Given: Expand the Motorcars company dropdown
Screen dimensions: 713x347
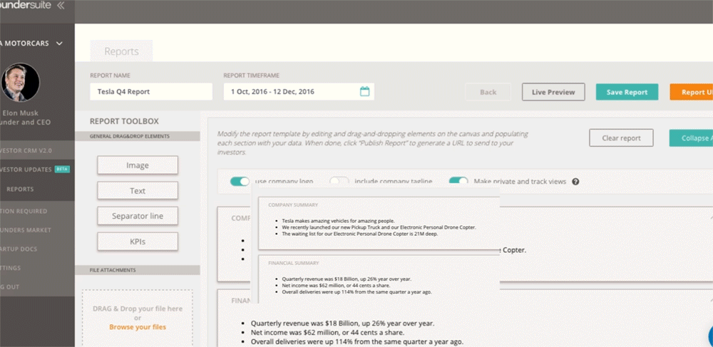Looking at the screenshot, I should pyautogui.click(x=59, y=43).
